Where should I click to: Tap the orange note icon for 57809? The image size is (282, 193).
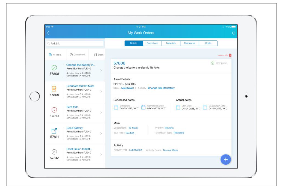[54, 89]
